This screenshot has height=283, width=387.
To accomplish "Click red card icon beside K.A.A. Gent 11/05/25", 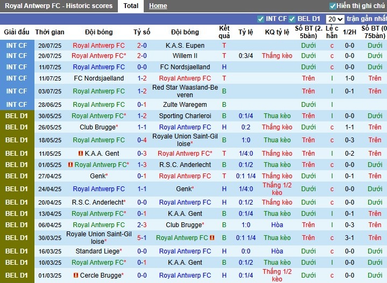I will coord(80,153).
